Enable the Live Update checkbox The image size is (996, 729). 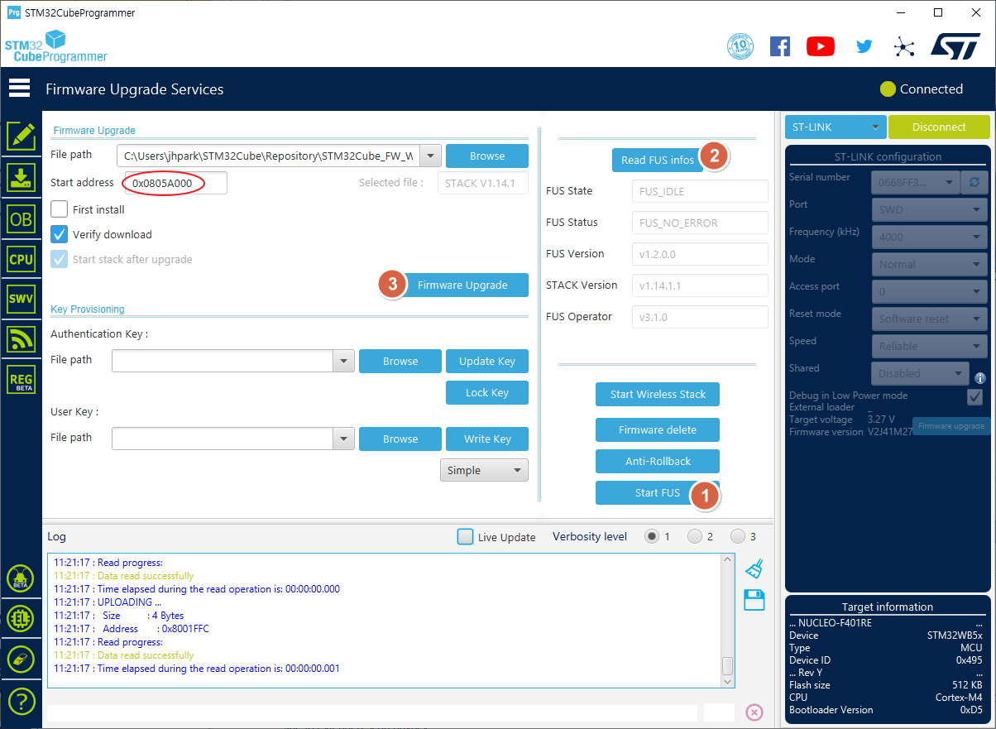point(466,536)
